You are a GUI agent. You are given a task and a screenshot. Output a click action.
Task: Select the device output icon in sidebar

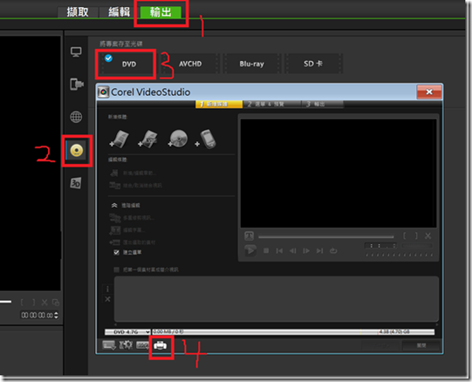77,84
